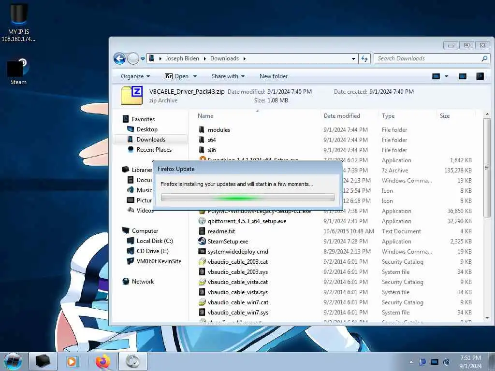Change the view mode icon
The width and height of the screenshot is (495, 371).
click(x=436, y=76)
